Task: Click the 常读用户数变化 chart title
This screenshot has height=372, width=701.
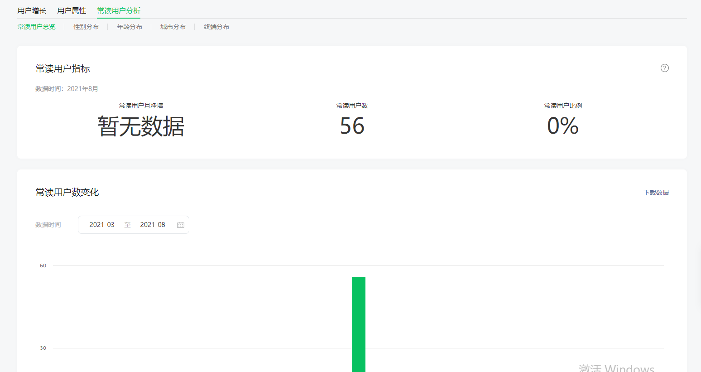Action: pos(67,192)
